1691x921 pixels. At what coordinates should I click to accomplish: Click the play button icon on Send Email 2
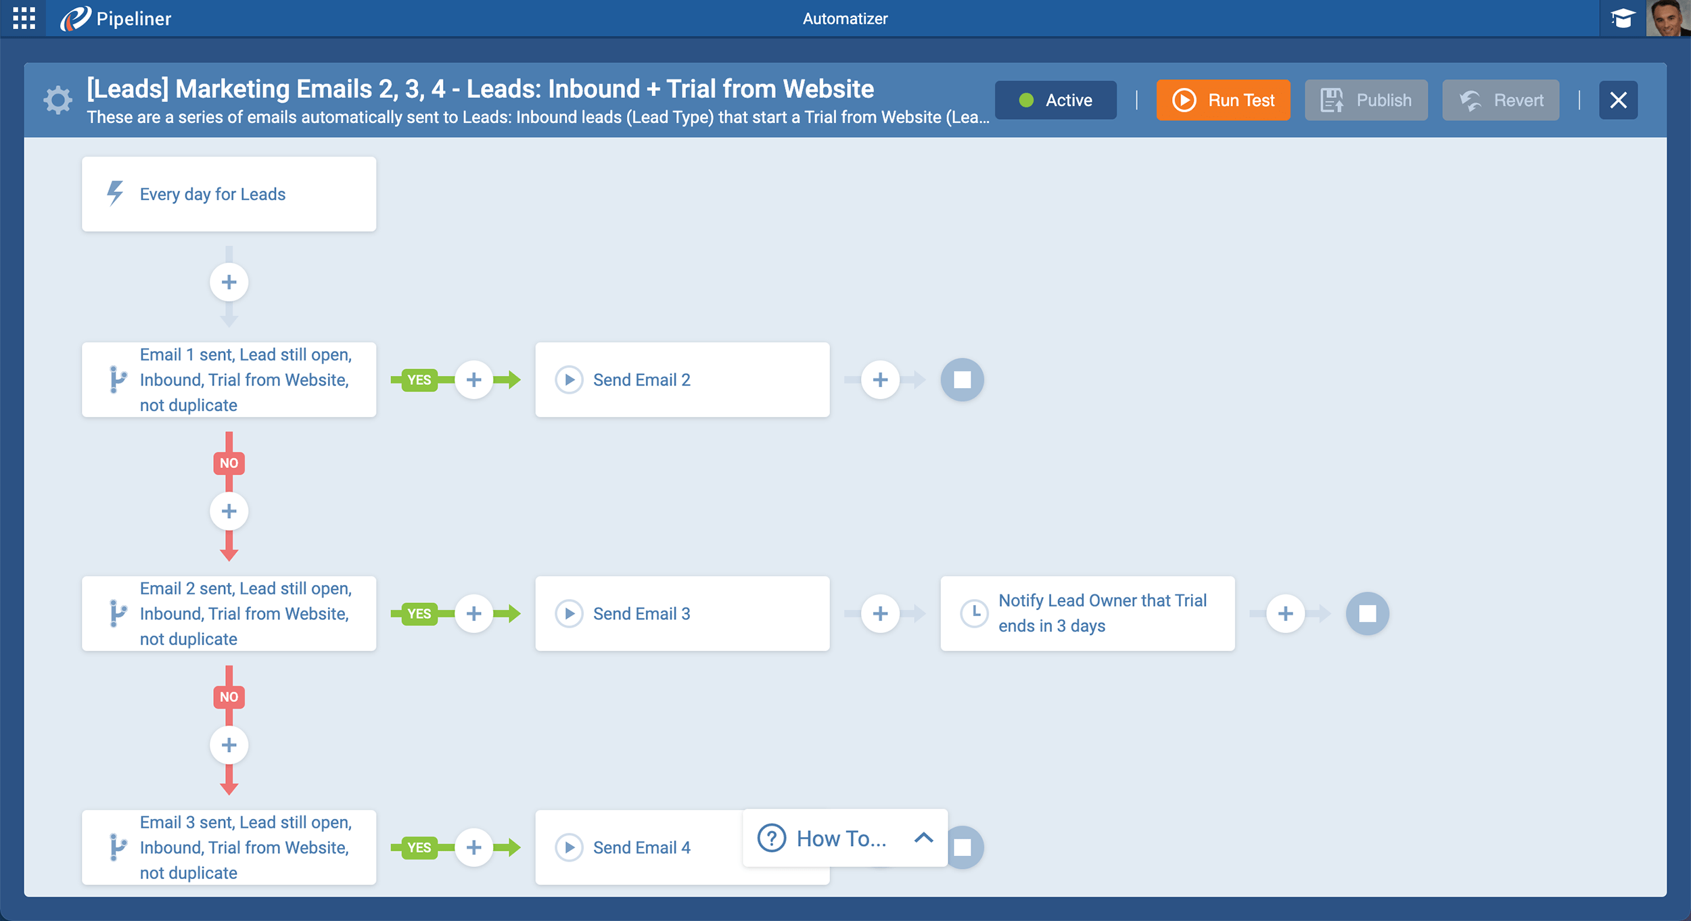coord(566,379)
